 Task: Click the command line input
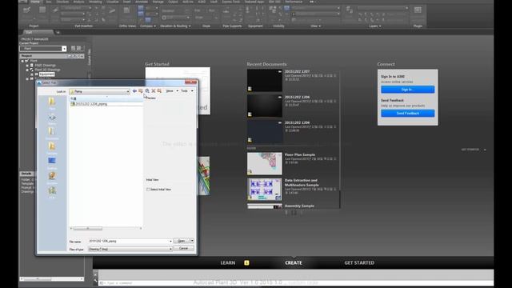point(296,282)
